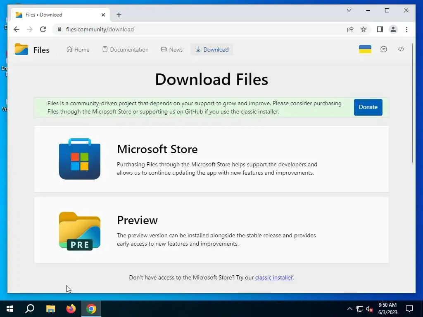Click the share page icon
This screenshot has height=317, width=423.
click(x=350, y=29)
